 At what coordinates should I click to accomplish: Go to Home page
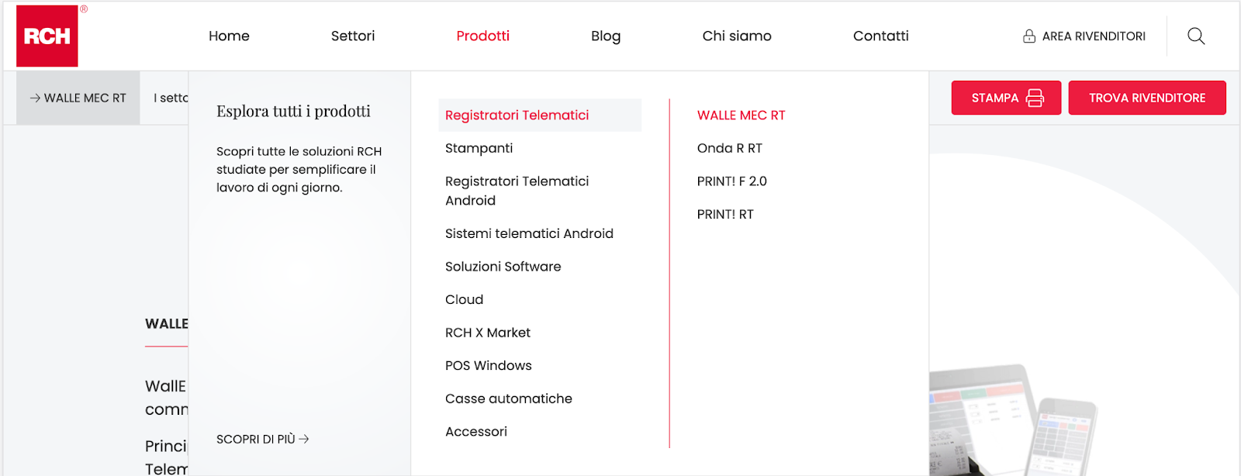(229, 36)
